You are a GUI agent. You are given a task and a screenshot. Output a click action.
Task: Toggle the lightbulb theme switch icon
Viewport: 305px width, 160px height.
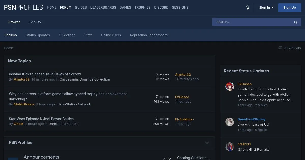click(x=248, y=8)
